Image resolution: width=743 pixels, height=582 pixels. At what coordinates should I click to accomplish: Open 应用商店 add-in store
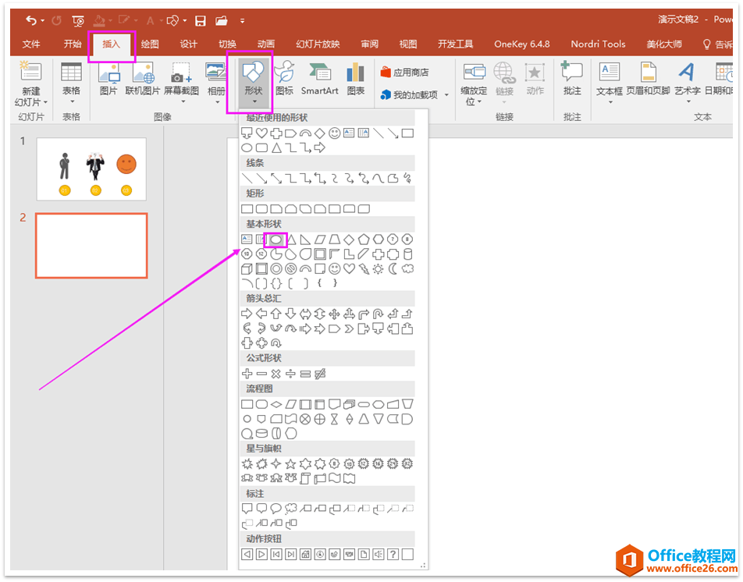404,73
